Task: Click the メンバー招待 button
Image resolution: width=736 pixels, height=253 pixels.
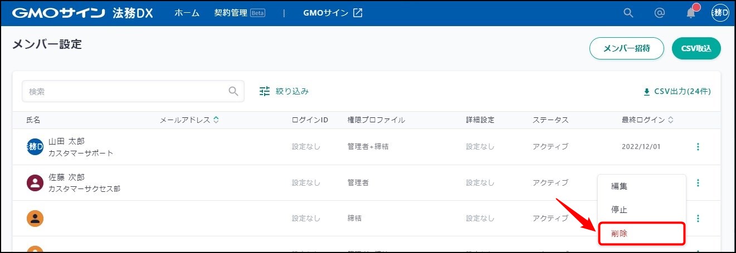Action: point(627,48)
